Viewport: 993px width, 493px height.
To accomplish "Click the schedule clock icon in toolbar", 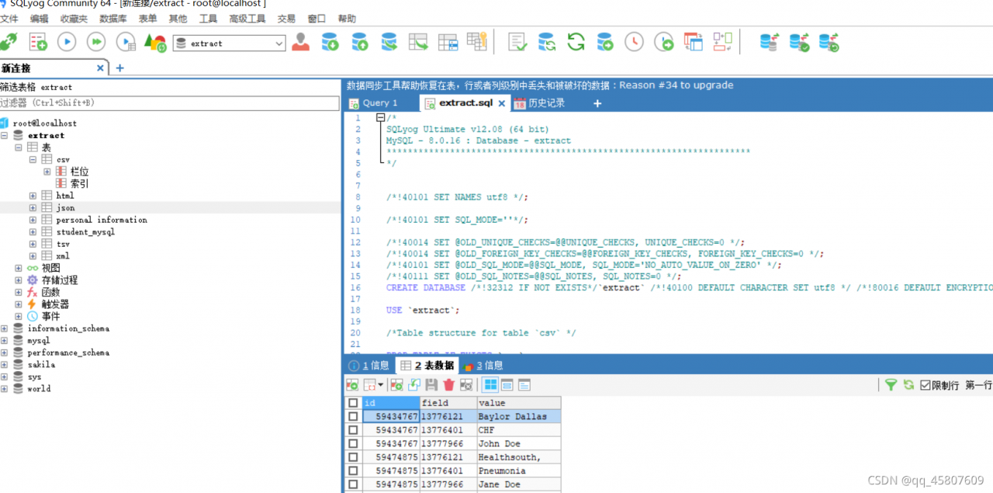I will click(x=634, y=42).
